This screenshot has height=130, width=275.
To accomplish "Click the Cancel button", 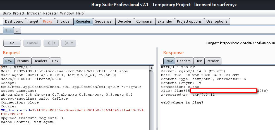I will coord(32,43).
